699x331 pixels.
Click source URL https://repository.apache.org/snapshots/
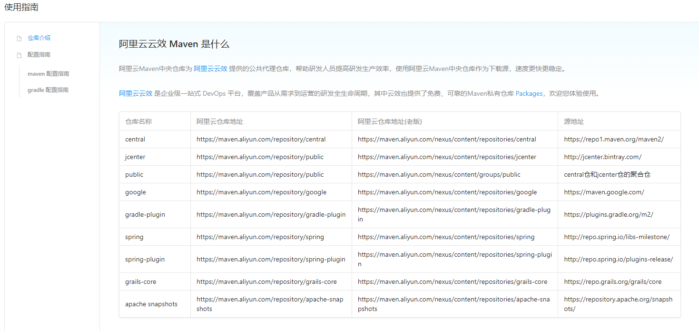coord(618,304)
